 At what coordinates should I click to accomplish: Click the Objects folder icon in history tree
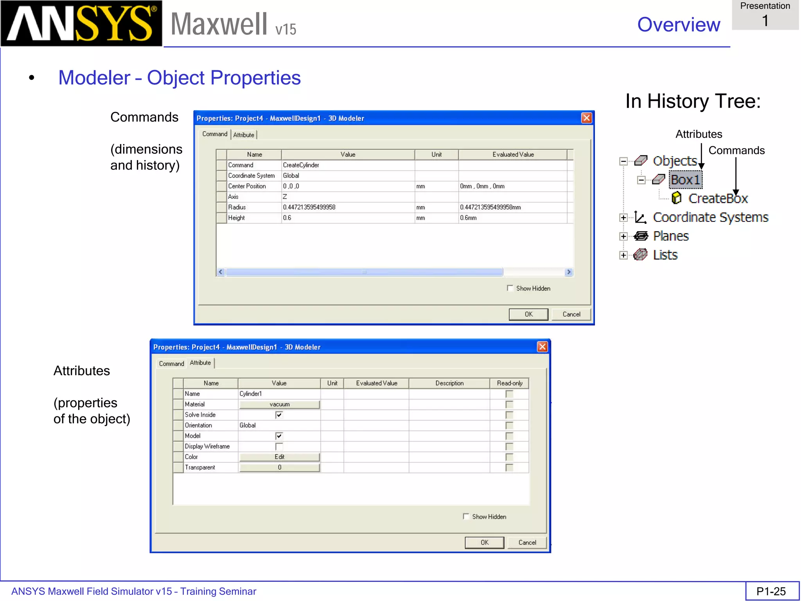pos(641,160)
